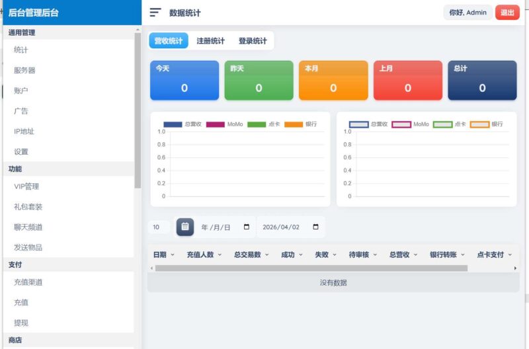Click the hamburger menu icon beside 数据统计
Image resolution: width=529 pixels, height=349 pixels.
(155, 13)
